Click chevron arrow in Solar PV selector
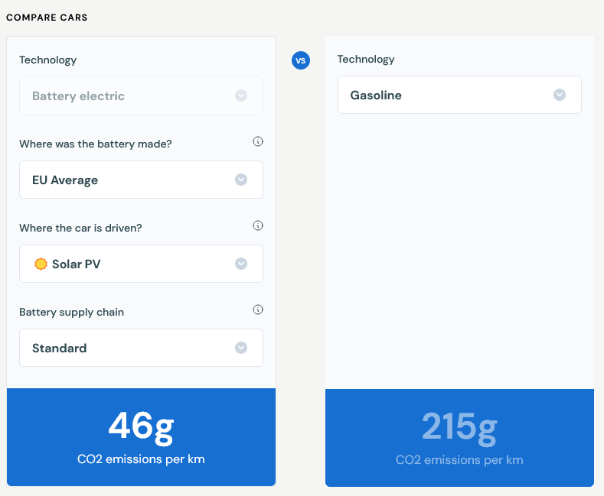The image size is (604, 496). 241,264
